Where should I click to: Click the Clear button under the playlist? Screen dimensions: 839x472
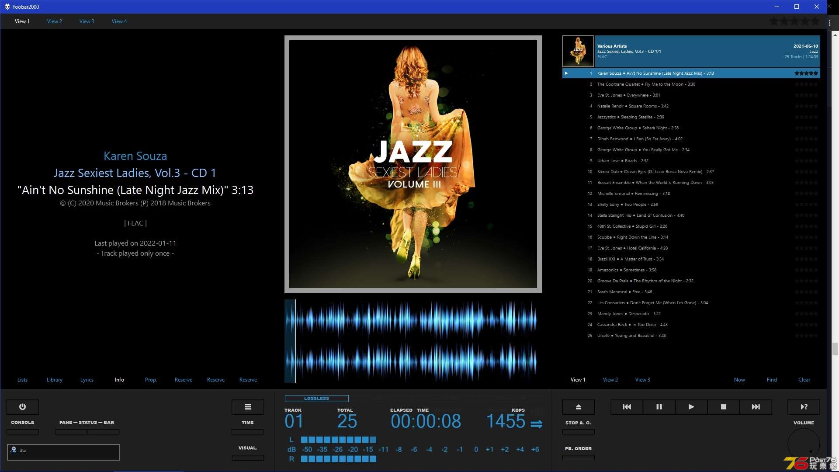[804, 379]
